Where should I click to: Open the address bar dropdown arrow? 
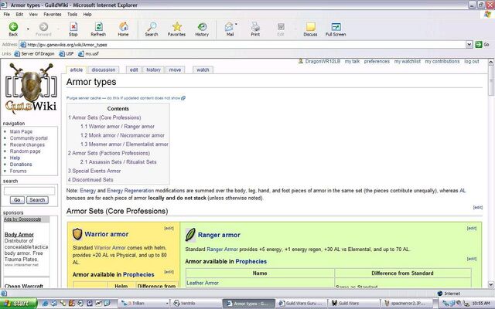(469, 45)
